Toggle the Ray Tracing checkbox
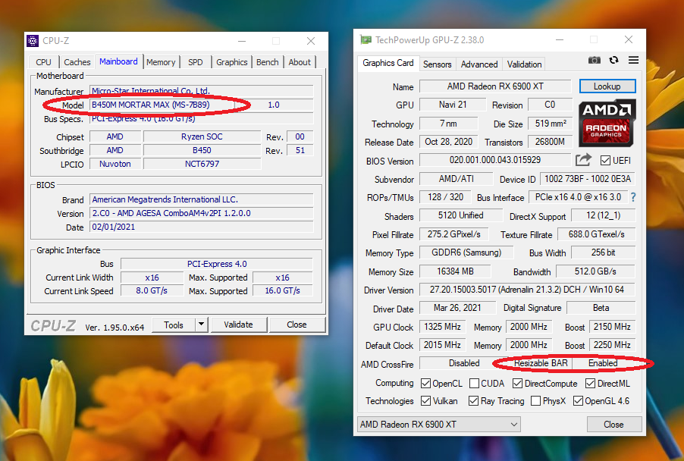 click(x=473, y=400)
